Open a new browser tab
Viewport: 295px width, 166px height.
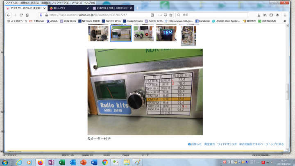[137, 8]
